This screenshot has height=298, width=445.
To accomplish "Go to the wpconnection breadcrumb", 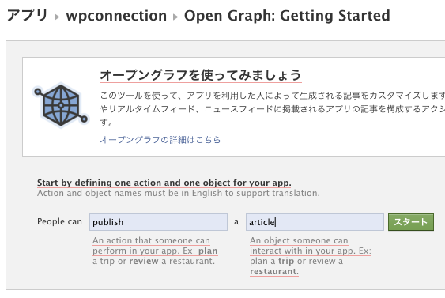I will (x=116, y=16).
